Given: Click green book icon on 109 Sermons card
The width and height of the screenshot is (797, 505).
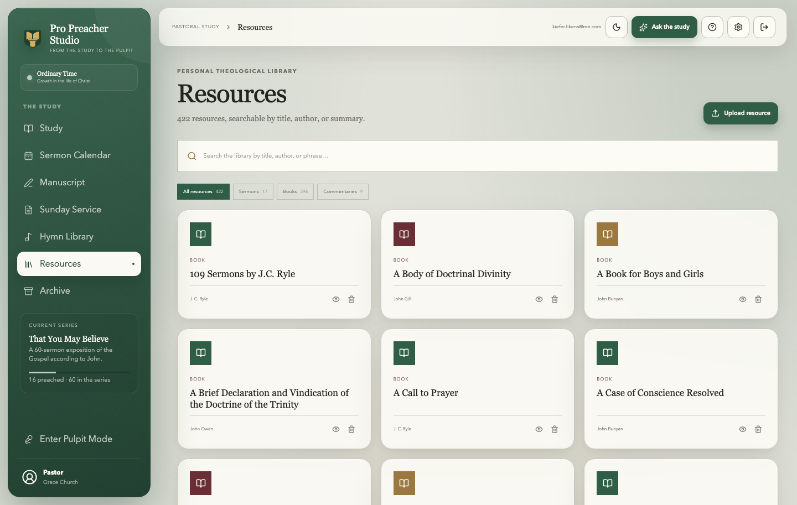Looking at the screenshot, I should 200,235.
